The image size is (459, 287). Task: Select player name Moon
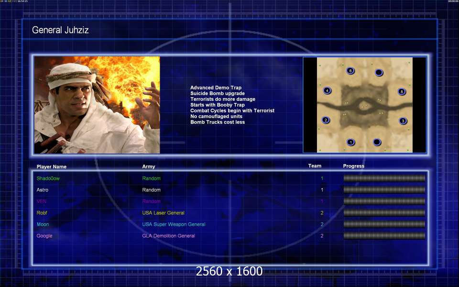(x=43, y=224)
